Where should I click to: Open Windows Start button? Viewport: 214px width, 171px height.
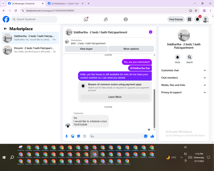coord(4,157)
